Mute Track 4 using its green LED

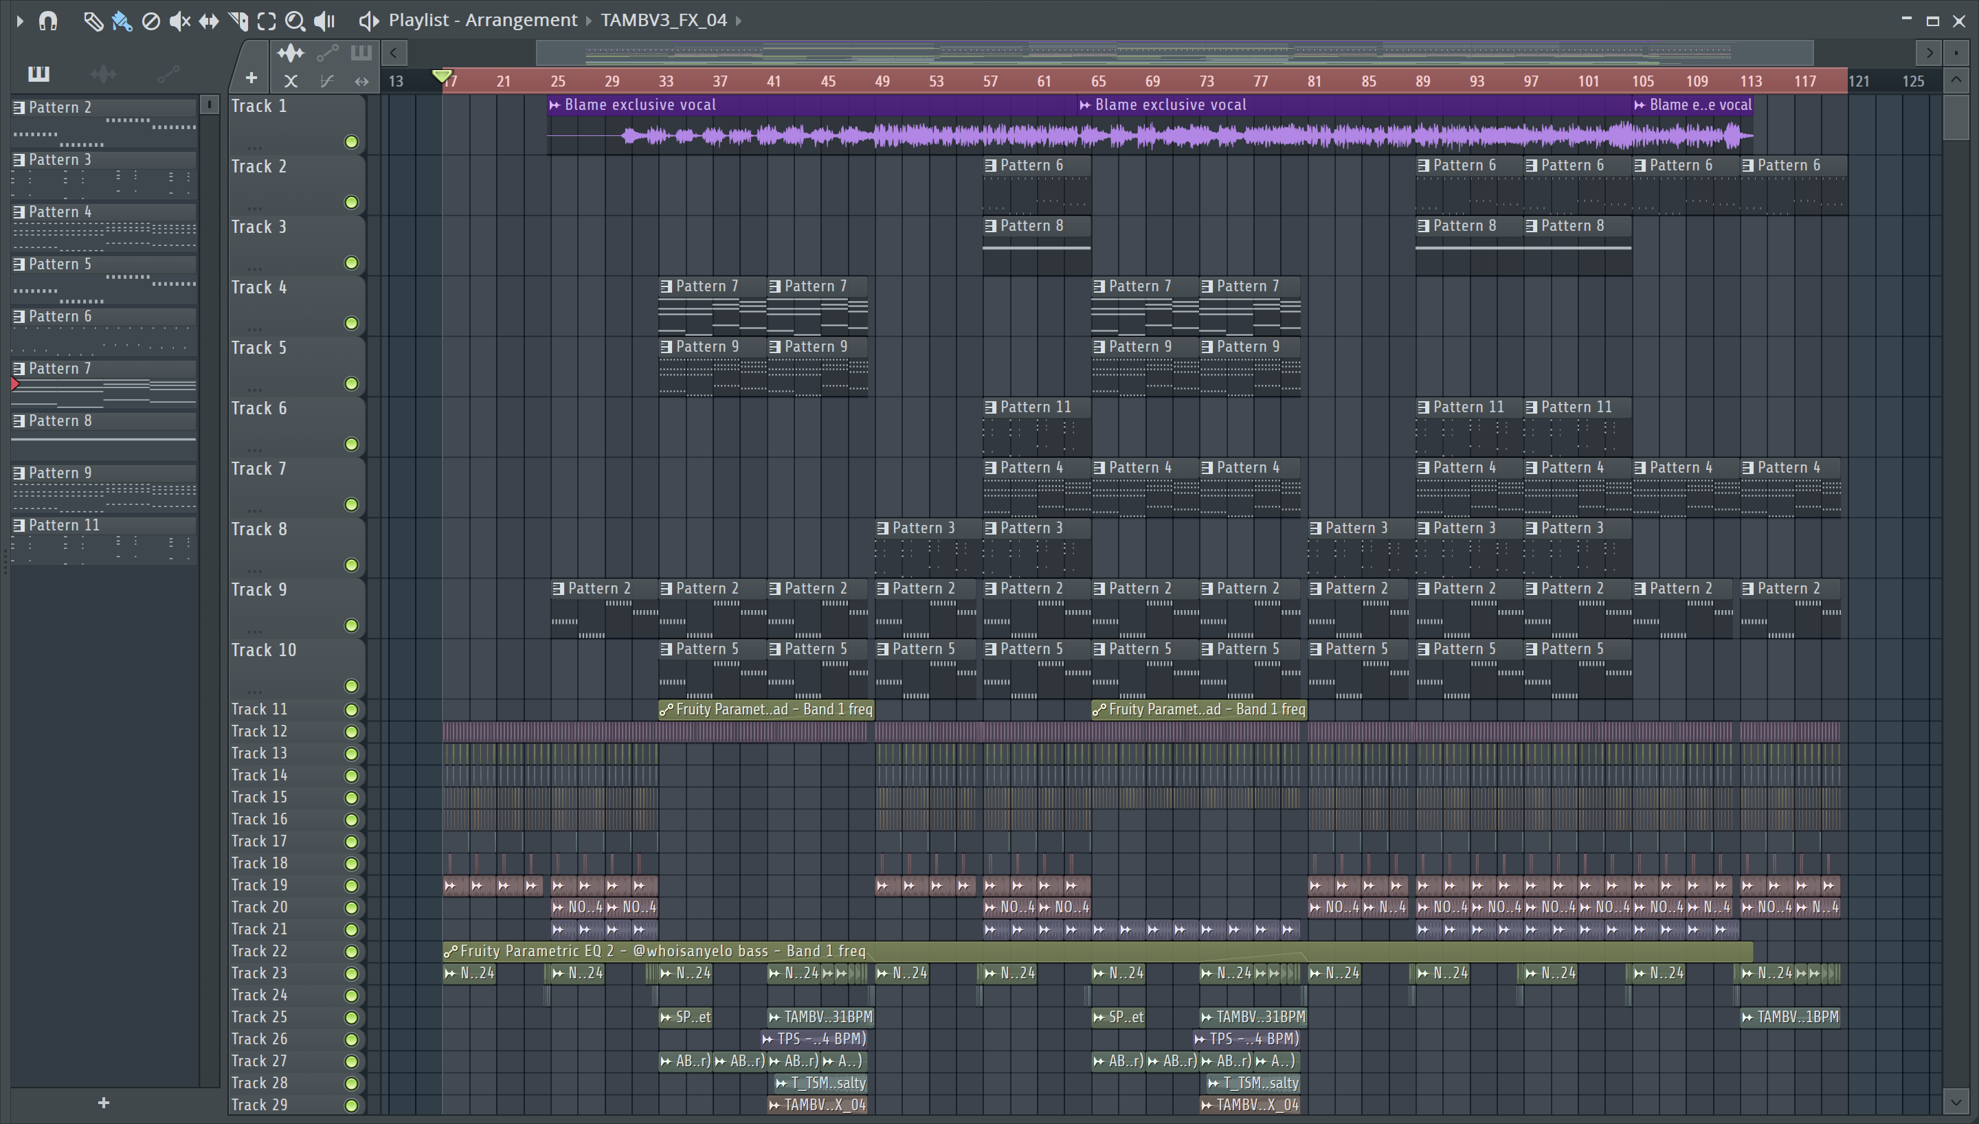(351, 324)
